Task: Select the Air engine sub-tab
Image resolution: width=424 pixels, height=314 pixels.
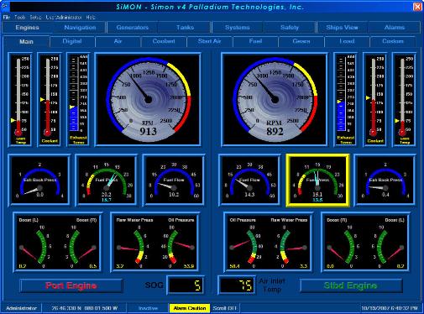Action: click(118, 41)
